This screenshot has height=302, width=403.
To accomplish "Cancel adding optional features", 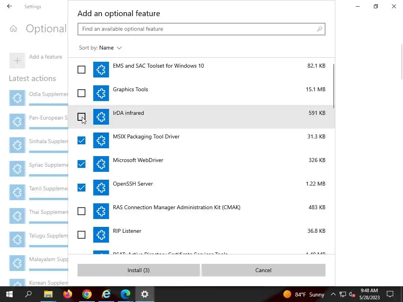I will [263, 270].
